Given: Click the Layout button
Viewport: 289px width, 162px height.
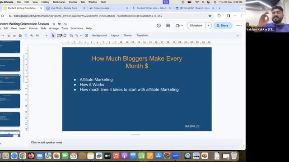Looking at the screenshot, I should click(x=115, y=36).
